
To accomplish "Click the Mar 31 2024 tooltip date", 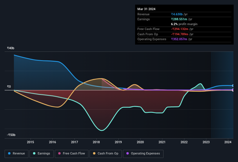I will tap(146, 9).
